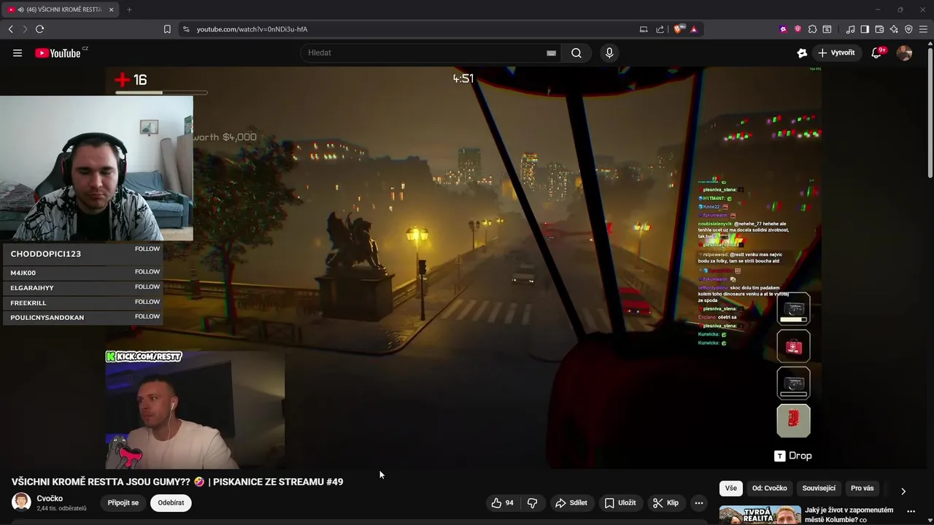The width and height of the screenshot is (934, 525).
Task: Mute the tab via its speaker icon
Action: (20, 9)
